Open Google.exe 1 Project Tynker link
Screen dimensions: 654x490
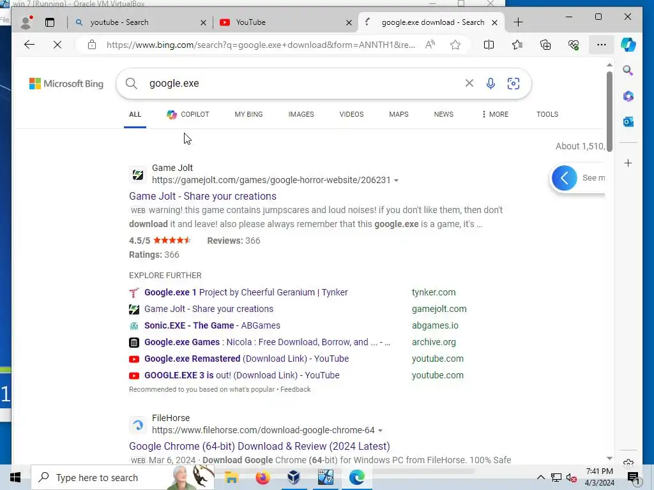(x=246, y=292)
